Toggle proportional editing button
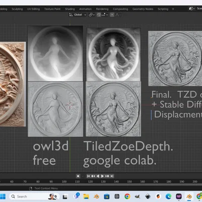The height and width of the screenshot is (202, 202). [112, 15]
